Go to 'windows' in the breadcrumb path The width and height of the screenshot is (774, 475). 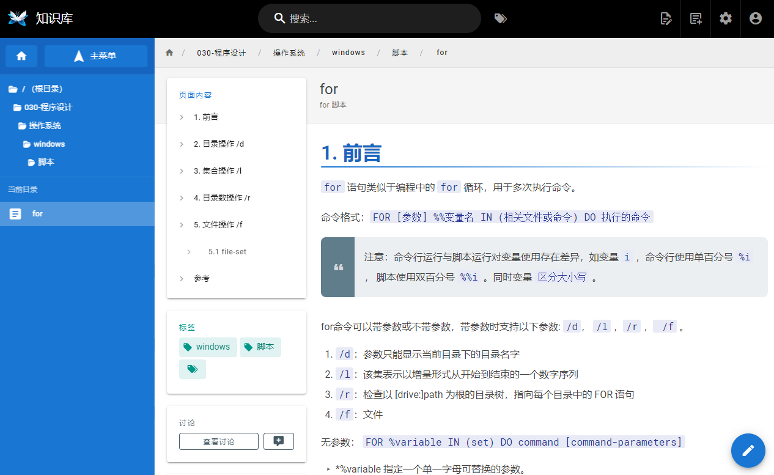[348, 53]
